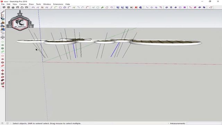Switch to the Right view
Screen dimensions: 222x125
(x=18, y=7)
